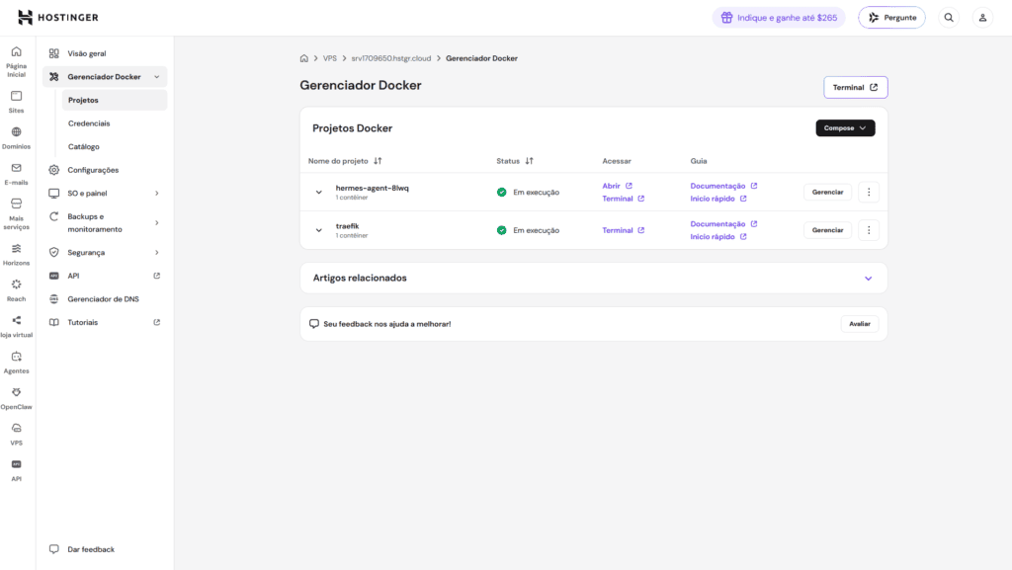The width and height of the screenshot is (1012, 570).
Task: Open Mais serviços in left rail
Action: tap(16, 214)
